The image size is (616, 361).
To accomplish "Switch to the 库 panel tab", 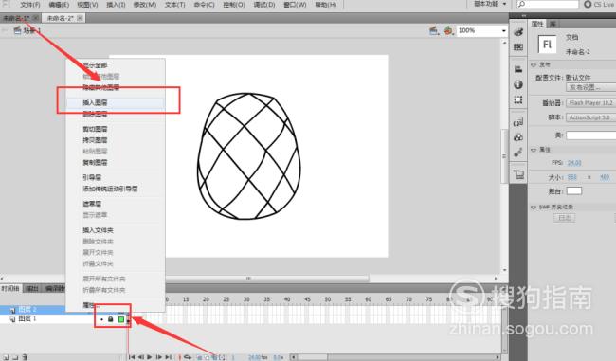I will [553, 24].
